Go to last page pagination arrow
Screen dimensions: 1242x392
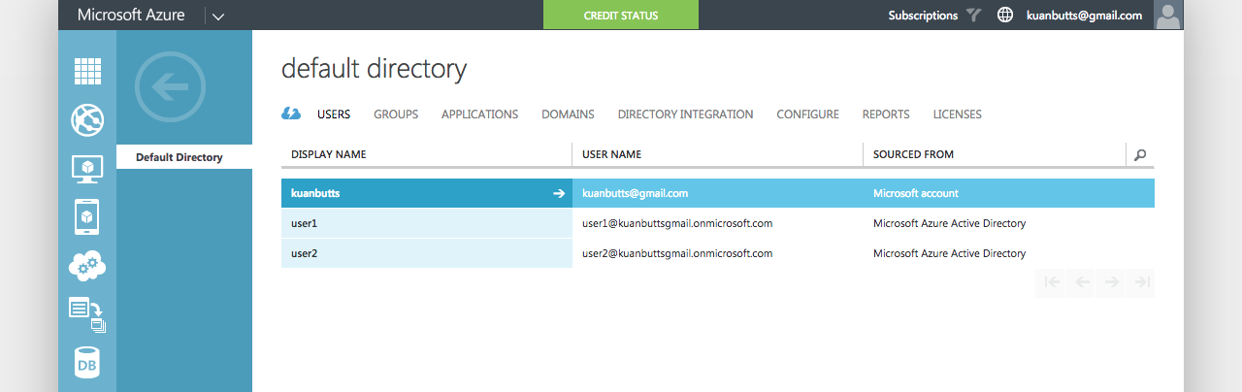pos(1141,282)
